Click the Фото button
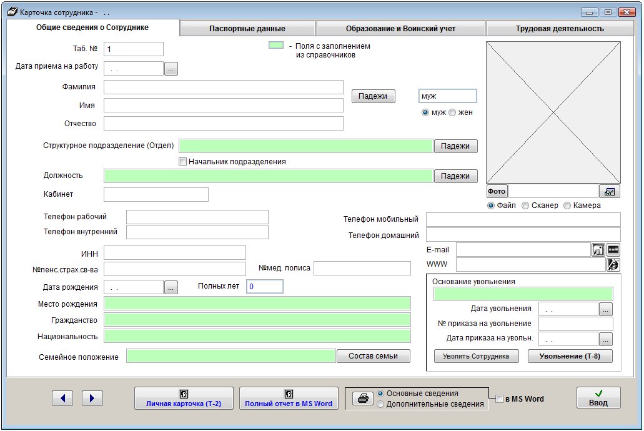Image resolution: width=644 pixels, height=431 pixels. pyautogui.click(x=497, y=192)
